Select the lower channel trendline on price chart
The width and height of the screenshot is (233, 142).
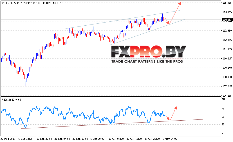tap(147, 32)
